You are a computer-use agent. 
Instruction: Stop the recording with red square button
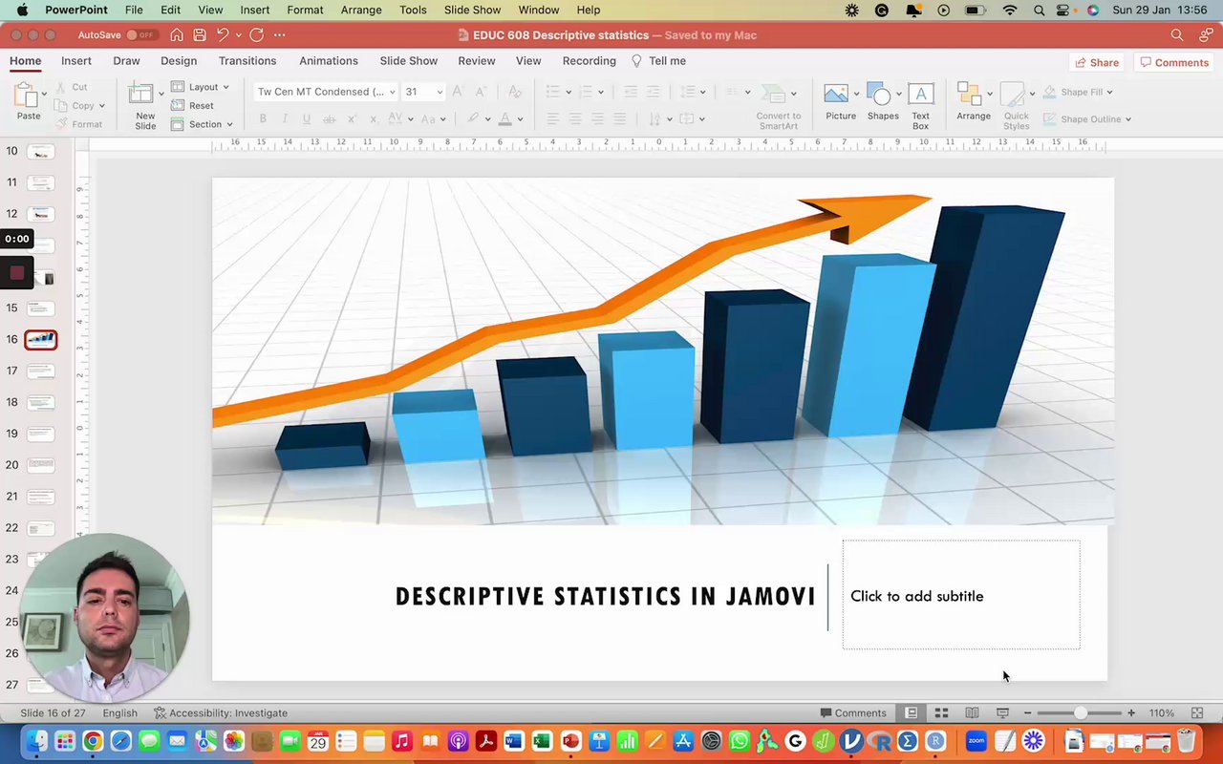(17, 273)
